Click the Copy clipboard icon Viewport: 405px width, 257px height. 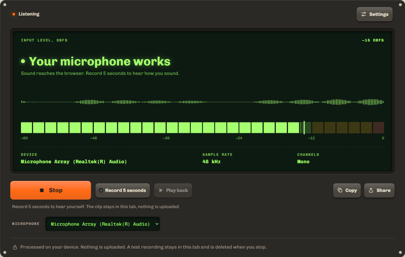[340, 190]
